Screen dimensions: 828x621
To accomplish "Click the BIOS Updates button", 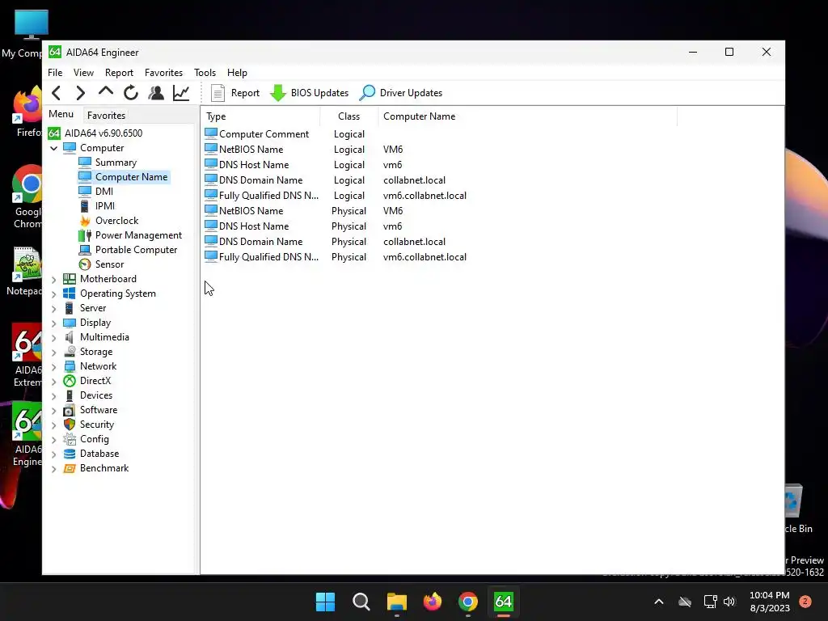I will pyautogui.click(x=310, y=93).
